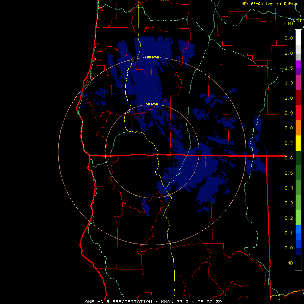Viewport: 304px width, 304px height.
Task: Click the 0.0 legend value
Action: (x=289, y=248)
